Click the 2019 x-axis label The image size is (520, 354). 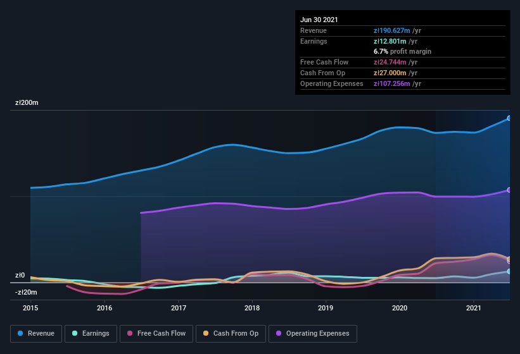(326, 308)
